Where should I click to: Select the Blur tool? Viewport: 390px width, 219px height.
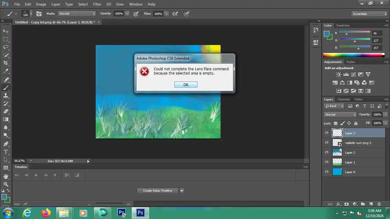tap(6, 127)
